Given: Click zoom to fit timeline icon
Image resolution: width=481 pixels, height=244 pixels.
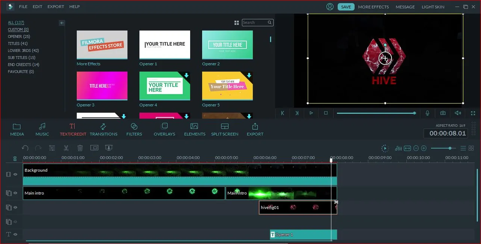Looking at the screenshot, I should point(407,148).
